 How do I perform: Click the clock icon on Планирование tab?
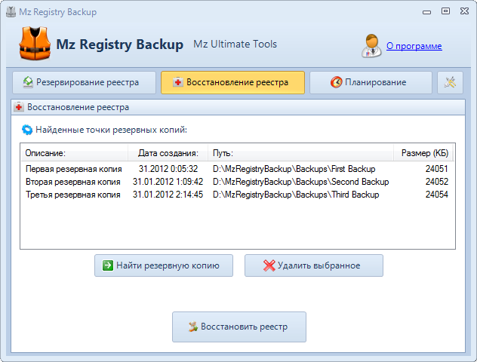pyautogui.click(x=336, y=82)
